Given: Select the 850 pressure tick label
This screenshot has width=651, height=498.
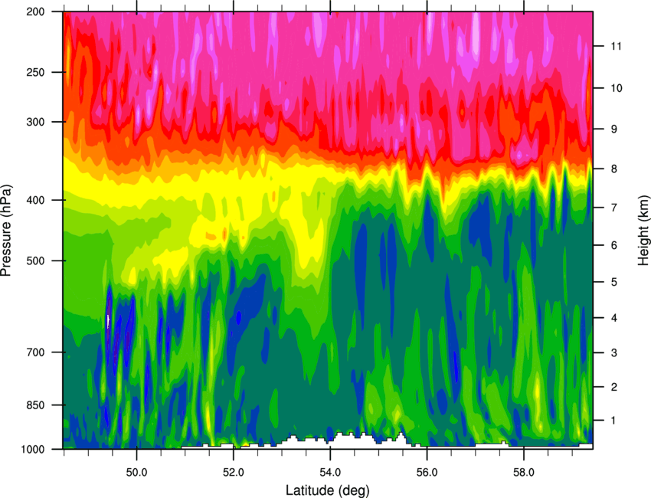Looking at the screenshot, I should point(35,405).
